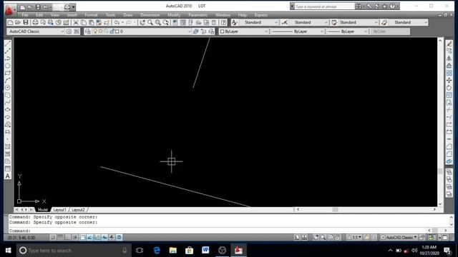Image resolution: width=458 pixels, height=257 pixels.
Task: Select the Polyline draw tool
Action: pos(8,58)
